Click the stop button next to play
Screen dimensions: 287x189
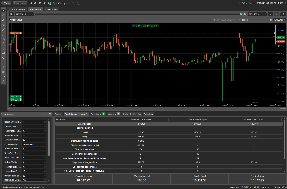click(x=276, y=14)
